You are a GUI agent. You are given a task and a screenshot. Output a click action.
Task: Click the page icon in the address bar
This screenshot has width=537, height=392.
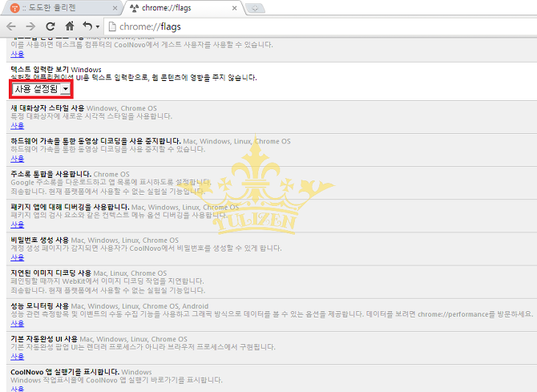tap(111, 26)
